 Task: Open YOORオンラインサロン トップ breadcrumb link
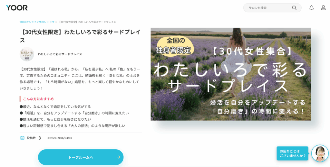[37, 22]
